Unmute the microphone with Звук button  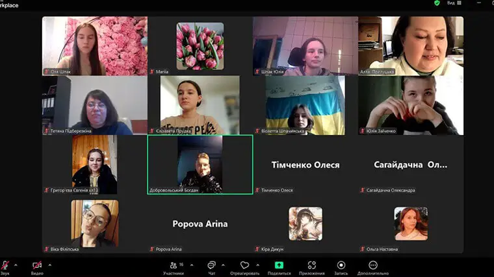5,266
